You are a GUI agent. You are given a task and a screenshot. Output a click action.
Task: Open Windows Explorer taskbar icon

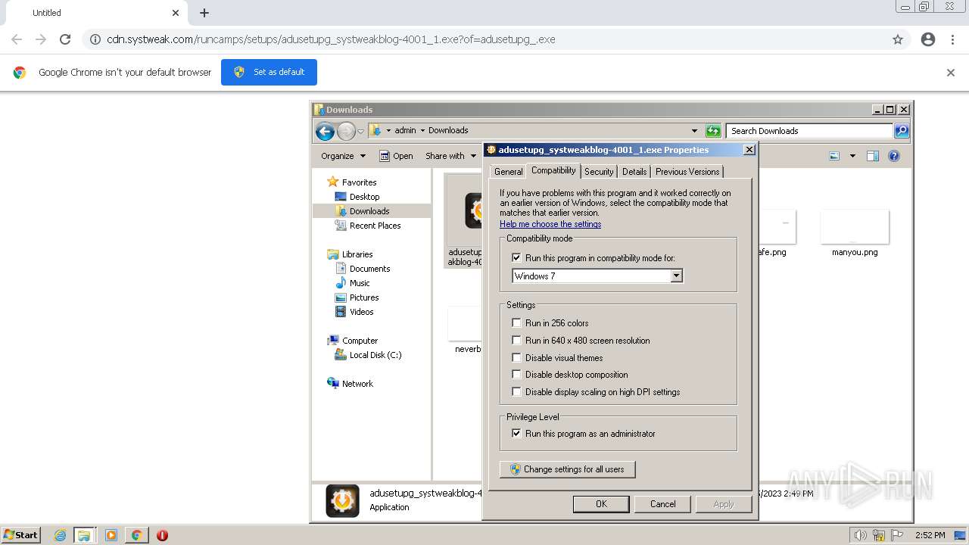click(84, 535)
